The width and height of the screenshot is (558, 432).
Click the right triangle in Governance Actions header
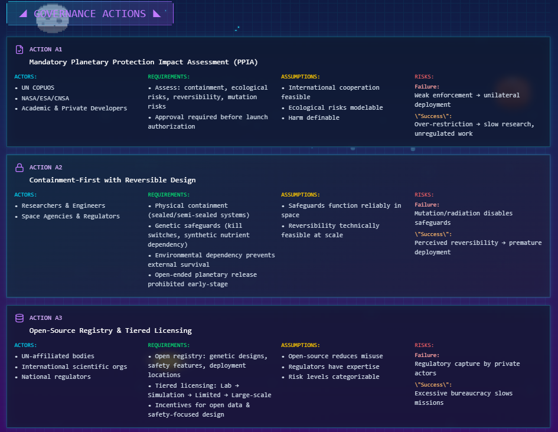click(x=156, y=14)
